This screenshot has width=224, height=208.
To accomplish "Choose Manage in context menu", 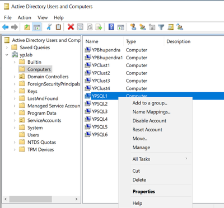I will pos(155,148).
